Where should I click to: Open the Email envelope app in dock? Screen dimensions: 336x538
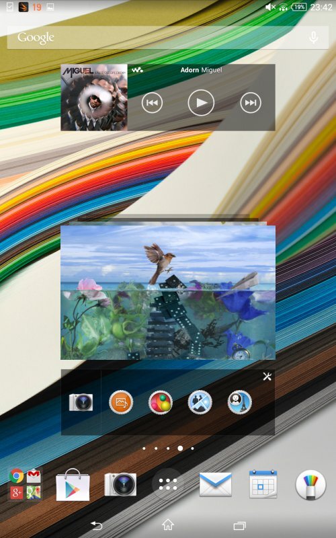(216, 484)
